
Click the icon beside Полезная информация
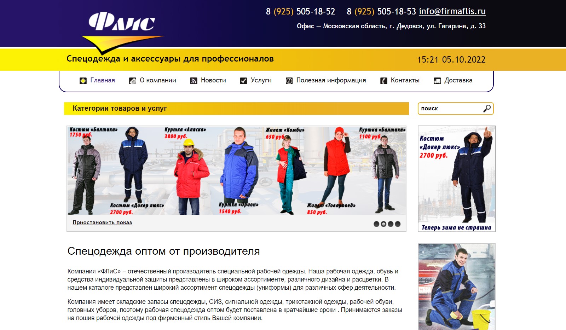coord(289,81)
